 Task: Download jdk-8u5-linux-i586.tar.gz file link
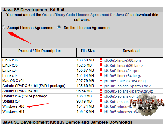click(x=123, y=66)
